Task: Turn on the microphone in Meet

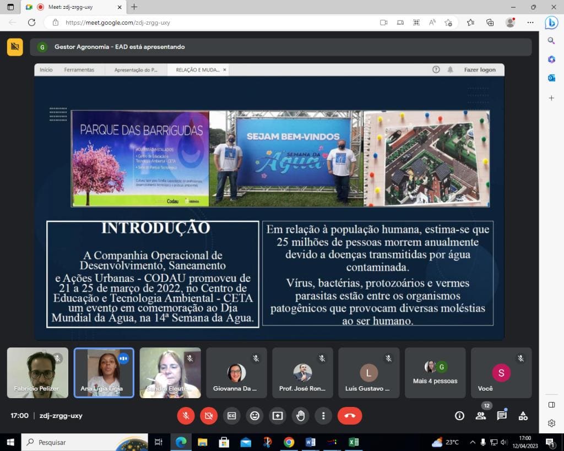Action: (186, 416)
